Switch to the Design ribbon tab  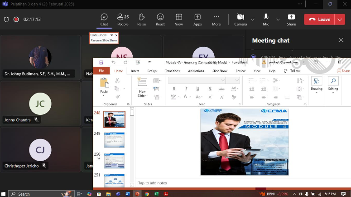tap(152, 71)
